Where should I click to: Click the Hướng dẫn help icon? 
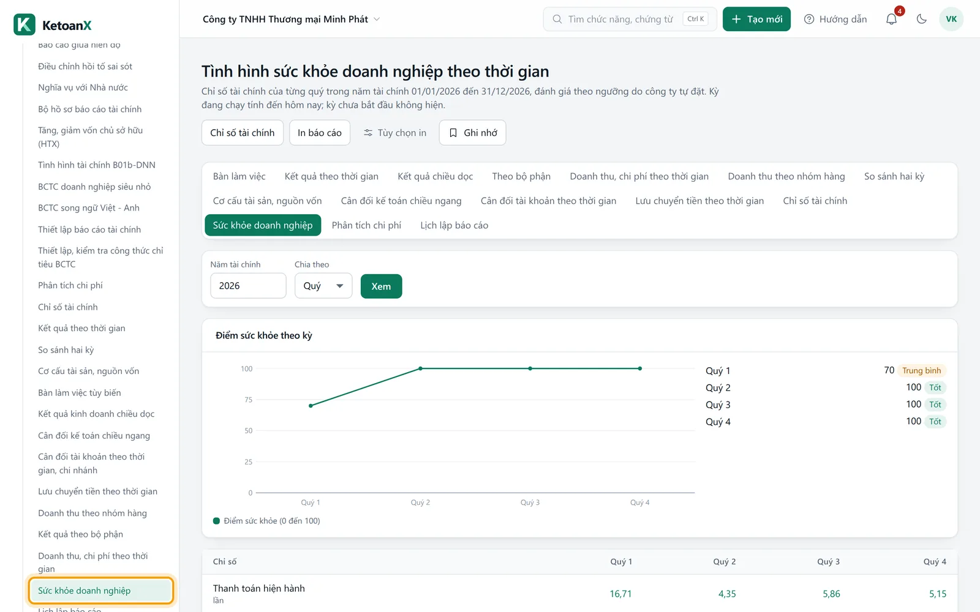tap(809, 19)
